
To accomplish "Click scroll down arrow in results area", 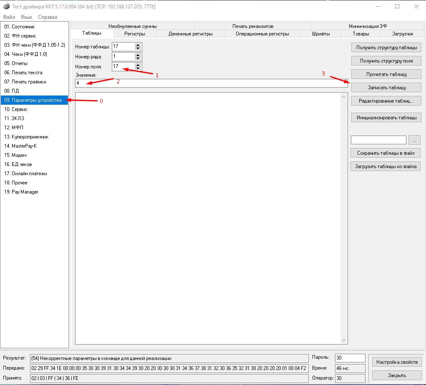I will 344,340.
